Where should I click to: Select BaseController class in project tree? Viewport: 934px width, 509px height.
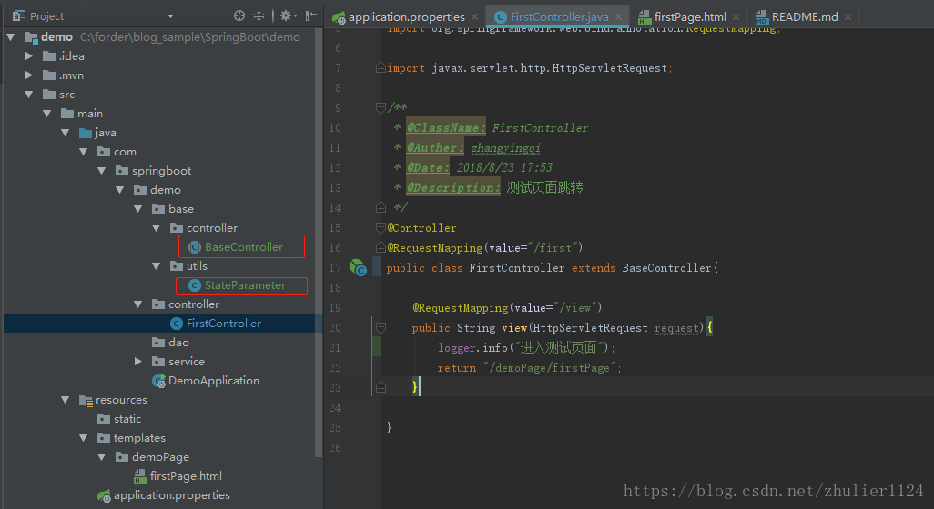(243, 247)
